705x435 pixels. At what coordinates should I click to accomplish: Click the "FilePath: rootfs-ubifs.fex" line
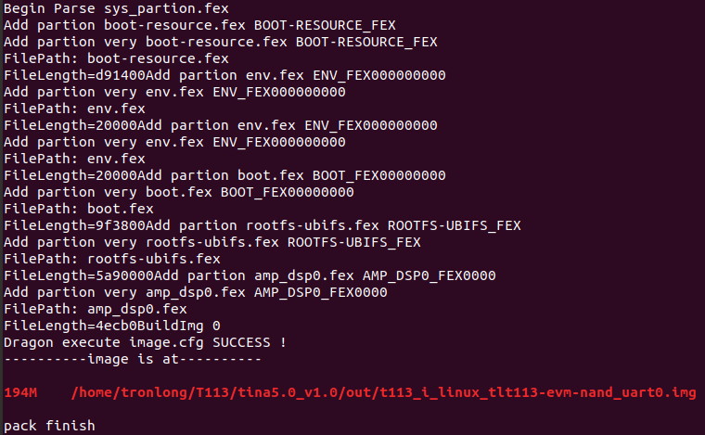pyautogui.click(x=111, y=259)
